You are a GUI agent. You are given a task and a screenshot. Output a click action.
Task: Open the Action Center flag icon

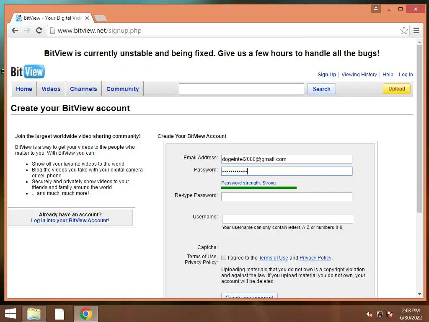click(x=390, y=314)
